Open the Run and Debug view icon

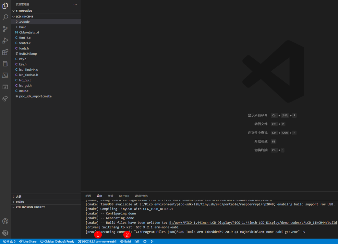point(5,41)
